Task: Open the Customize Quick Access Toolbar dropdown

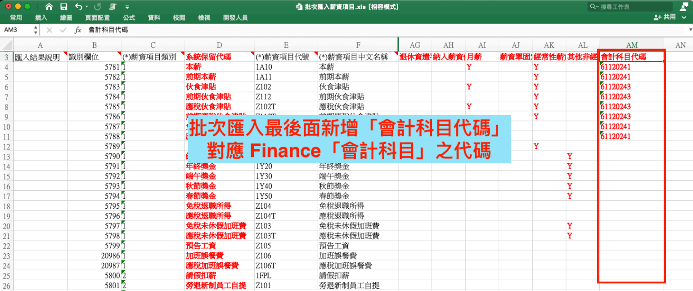Action: click(x=127, y=7)
